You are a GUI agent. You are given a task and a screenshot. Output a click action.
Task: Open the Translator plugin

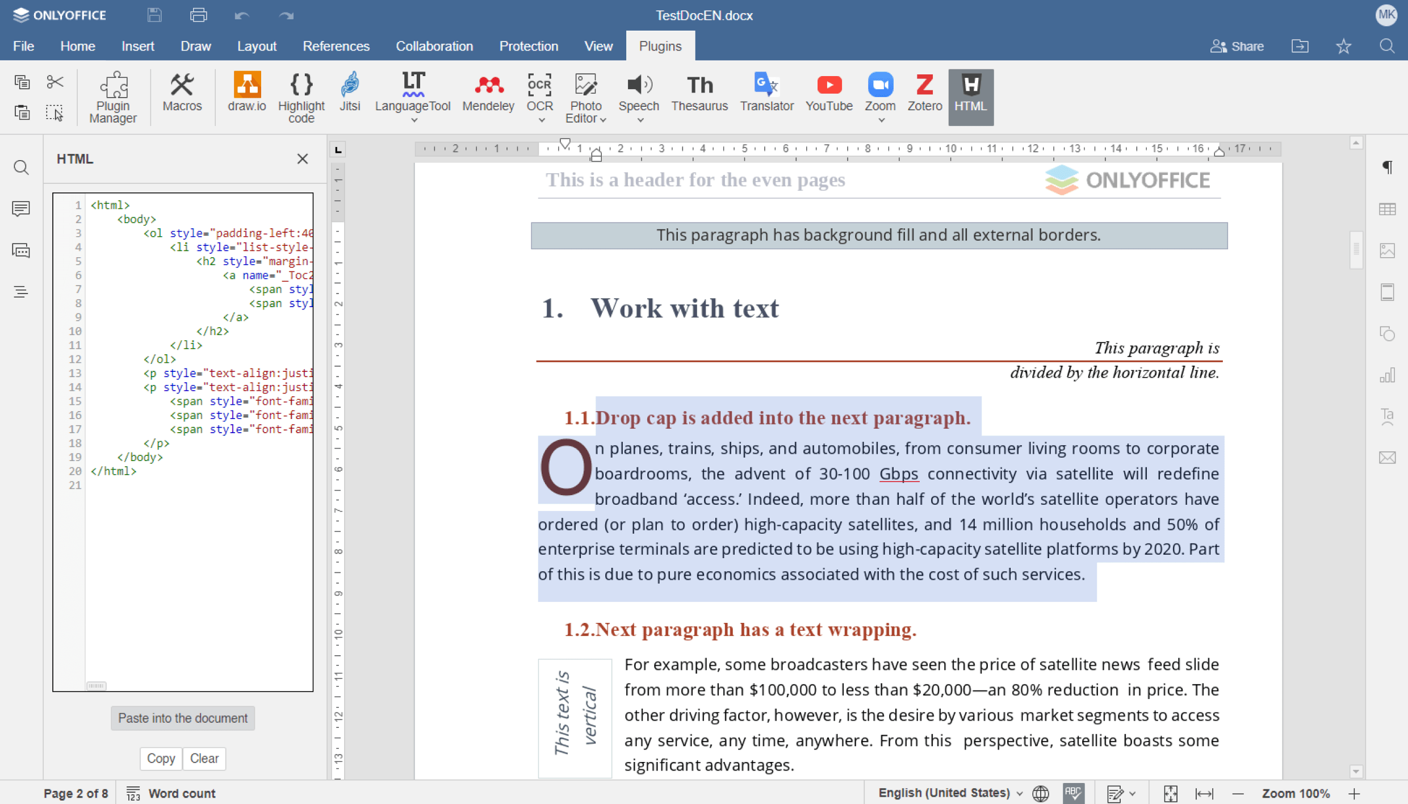tap(766, 93)
